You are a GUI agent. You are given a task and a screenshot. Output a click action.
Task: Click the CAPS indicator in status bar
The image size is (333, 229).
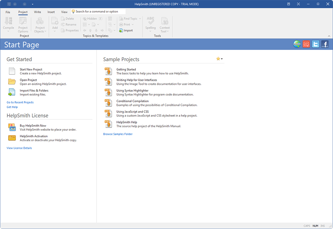(x=307, y=226)
